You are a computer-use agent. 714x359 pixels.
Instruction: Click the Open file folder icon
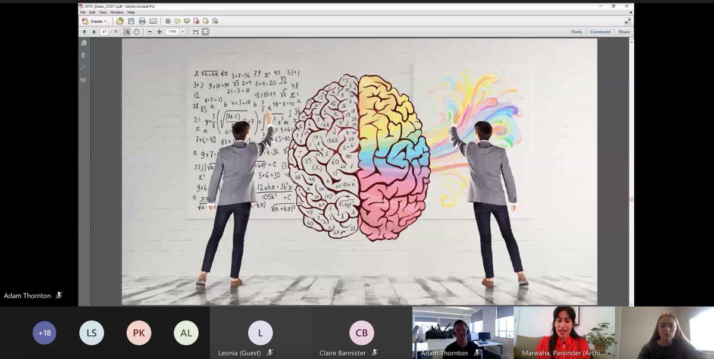click(x=120, y=21)
